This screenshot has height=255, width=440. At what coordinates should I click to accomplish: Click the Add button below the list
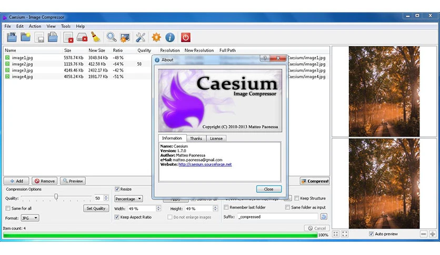point(16,181)
